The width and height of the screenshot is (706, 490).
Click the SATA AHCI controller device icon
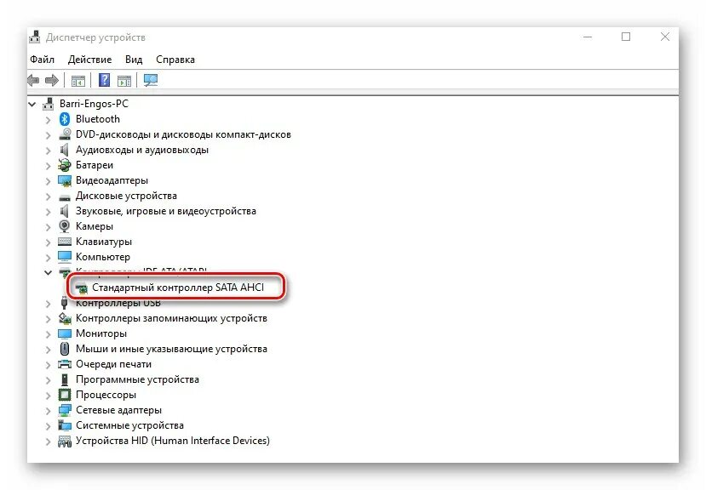point(81,288)
